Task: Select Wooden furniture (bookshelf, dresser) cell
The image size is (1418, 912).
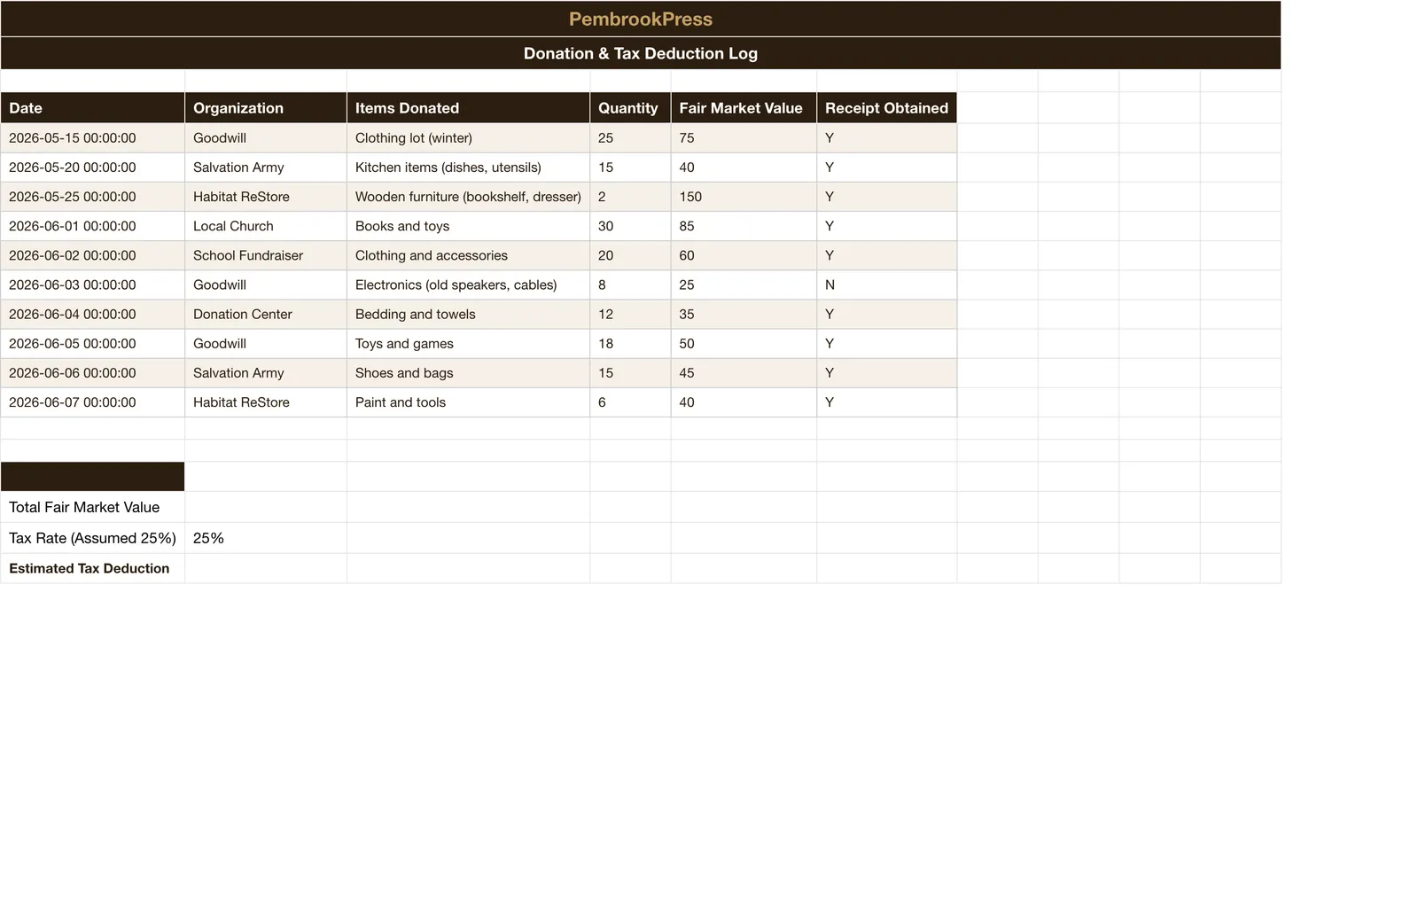Action: point(468,197)
